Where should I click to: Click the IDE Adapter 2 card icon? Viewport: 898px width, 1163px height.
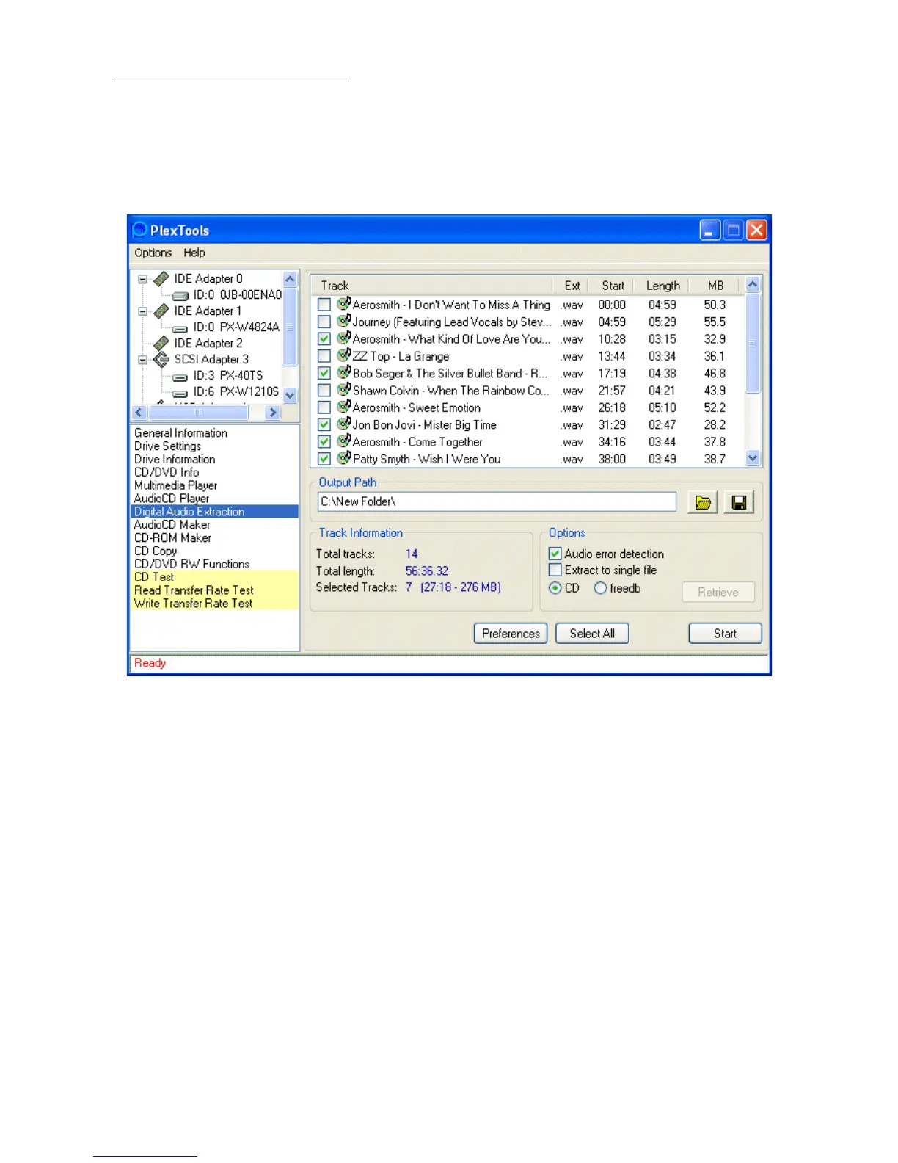point(161,344)
